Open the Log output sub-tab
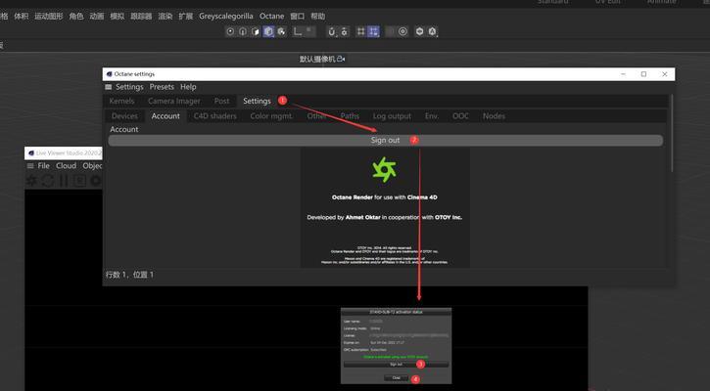 392,116
